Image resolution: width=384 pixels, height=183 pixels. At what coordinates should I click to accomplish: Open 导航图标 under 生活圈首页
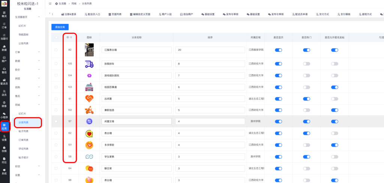pyautogui.click(x=24, y=34)
